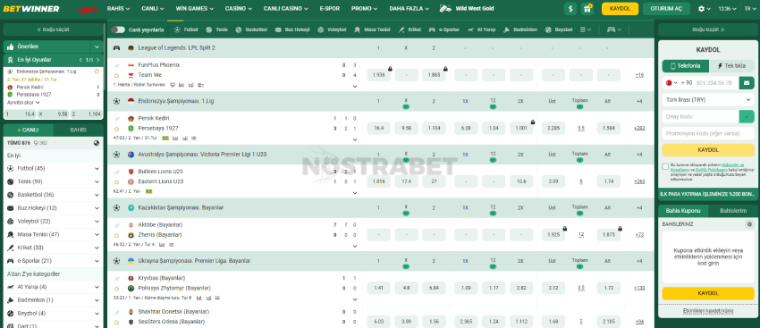Switch to the Bahislerim tab
760x328 pixels.
coord(733,211)
